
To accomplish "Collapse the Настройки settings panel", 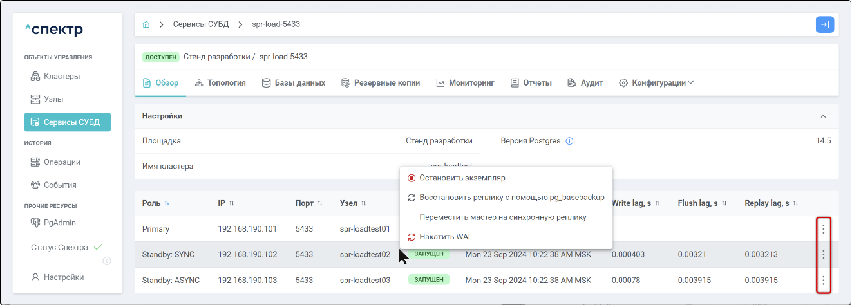I will click(822, 116).
